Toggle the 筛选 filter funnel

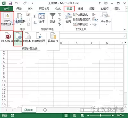tap(52, 18)
